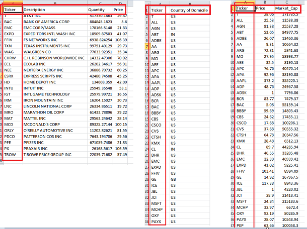Screen dimensions: 307x229
Task: Click the PRAXAIR INC cell
Action: tap(55, 149)
